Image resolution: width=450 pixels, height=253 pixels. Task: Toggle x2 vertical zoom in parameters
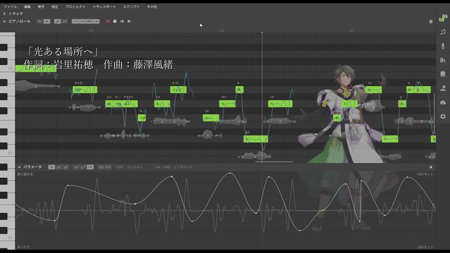pyautogui.click(x=101, y=167)
